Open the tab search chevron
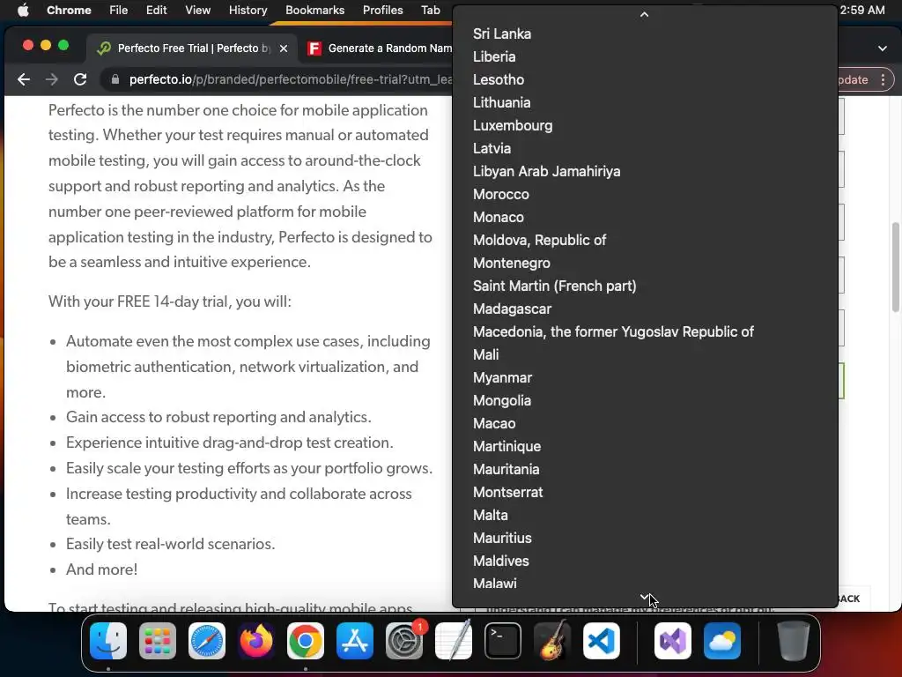The image size is (902, 677). 883,48
